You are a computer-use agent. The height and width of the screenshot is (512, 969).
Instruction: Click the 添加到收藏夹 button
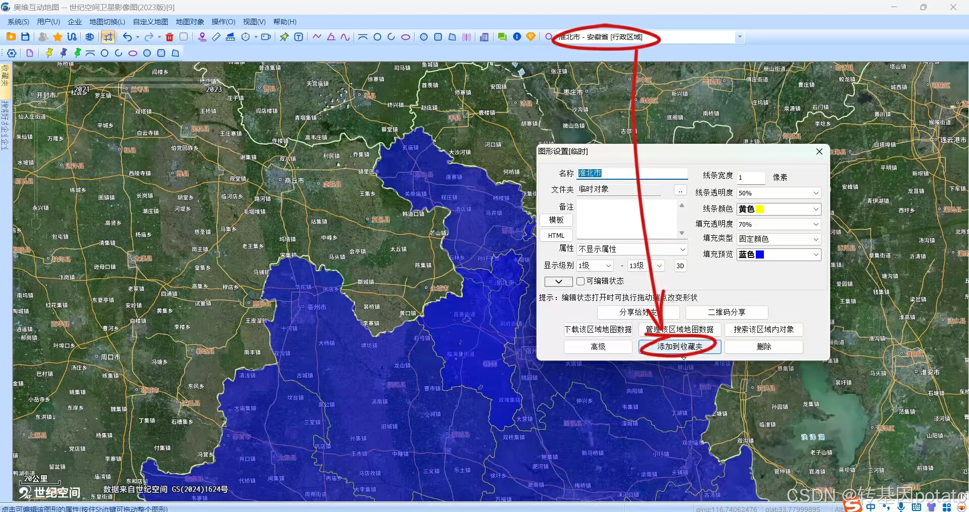coord(680,347)
